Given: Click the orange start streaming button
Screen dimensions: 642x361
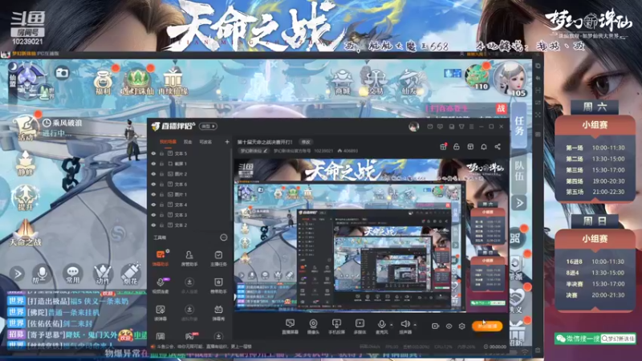Looking at the screenshot, I should [487, 327].
